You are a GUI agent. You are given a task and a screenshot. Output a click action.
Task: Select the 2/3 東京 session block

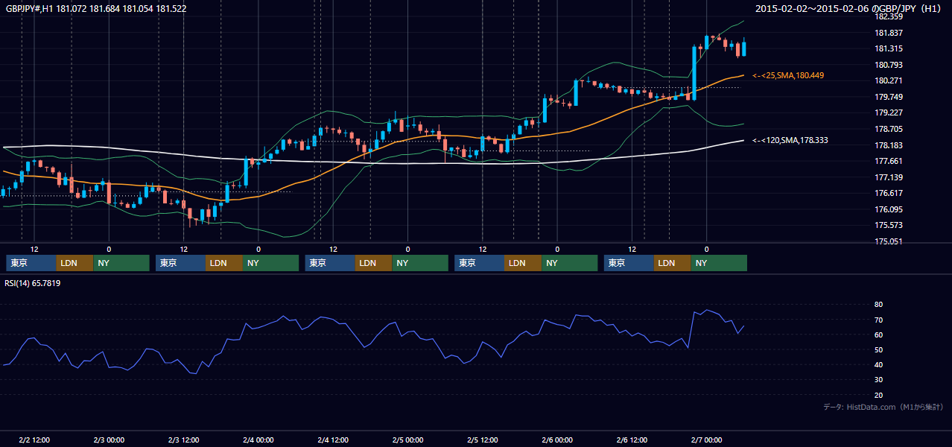(x=180, y=263)
